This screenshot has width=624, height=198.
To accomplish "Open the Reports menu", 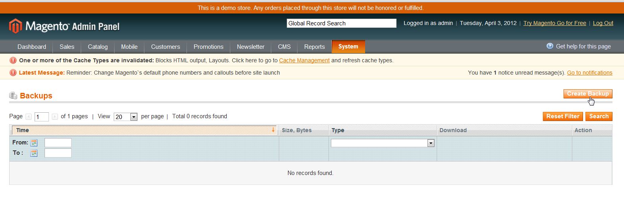I will point(315,47).
